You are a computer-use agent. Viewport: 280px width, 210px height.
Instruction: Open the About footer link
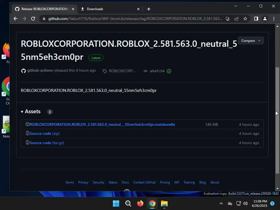[x=215, y=182]
